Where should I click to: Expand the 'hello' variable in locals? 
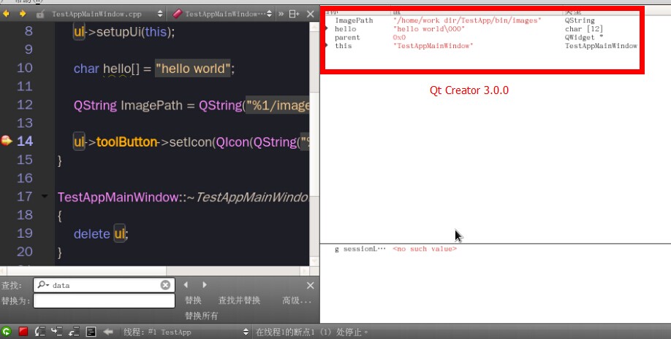[327, 28]
